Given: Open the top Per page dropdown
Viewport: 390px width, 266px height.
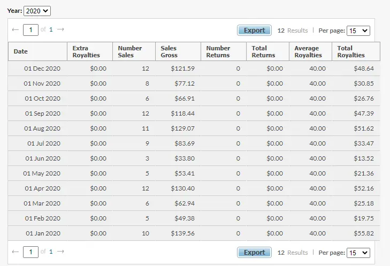Looking at the screenshot, I should click(358, 31).
